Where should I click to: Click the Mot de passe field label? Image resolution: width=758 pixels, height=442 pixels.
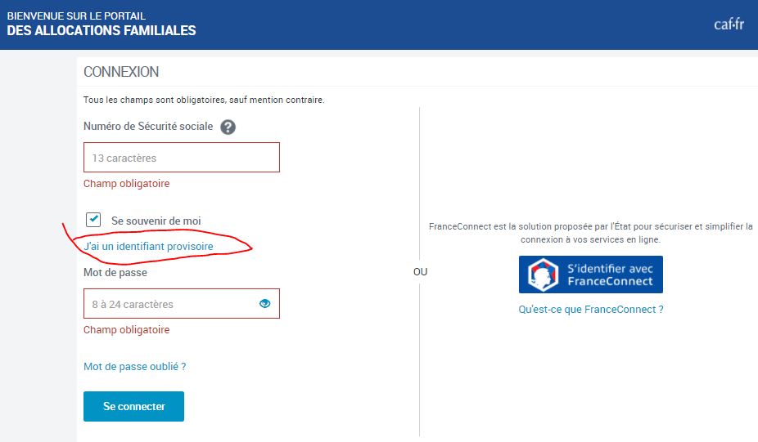pyautogui.click(x=115, y=272)
